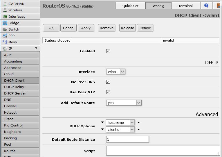The height and width of the screenshot is (157, 222).
Task: Click the Remove button
Action: [x=107, y=28]
